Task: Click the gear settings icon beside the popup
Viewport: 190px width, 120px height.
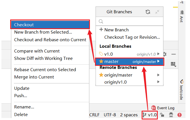Action: [x=165, y=54]
